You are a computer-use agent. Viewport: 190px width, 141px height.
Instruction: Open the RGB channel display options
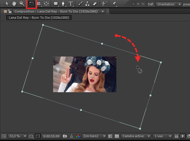pos(78,136)
